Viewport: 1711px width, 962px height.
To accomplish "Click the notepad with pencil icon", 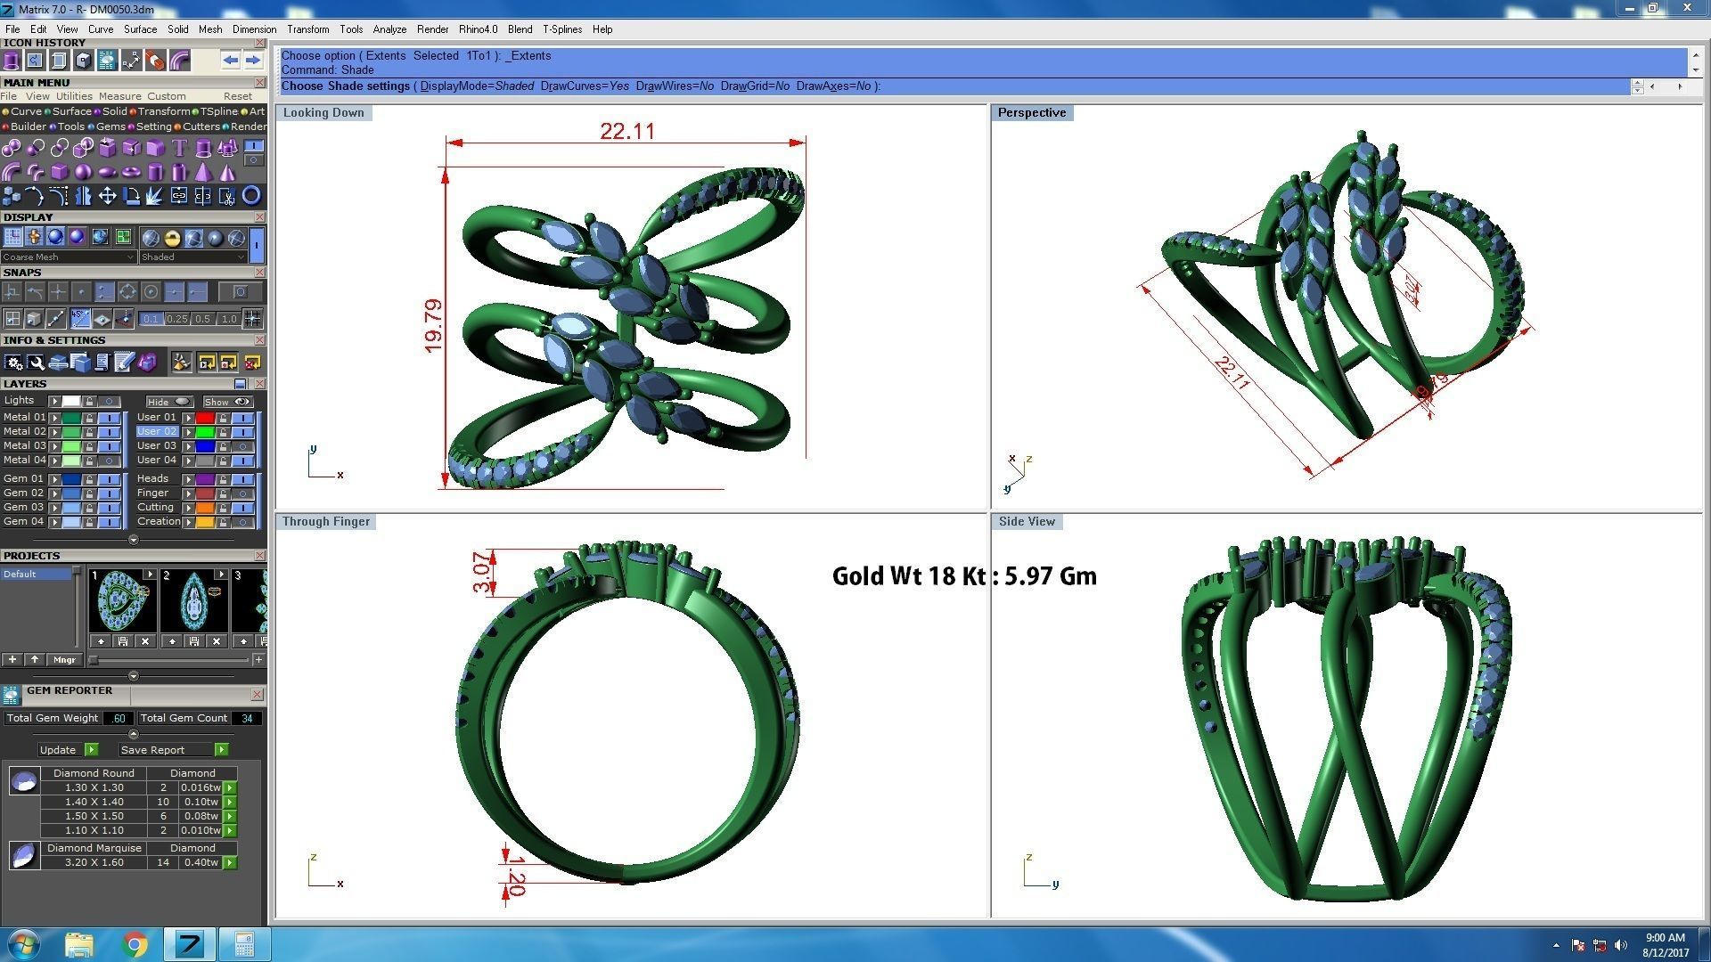I will pyautogui.click(x=124, y=363).
